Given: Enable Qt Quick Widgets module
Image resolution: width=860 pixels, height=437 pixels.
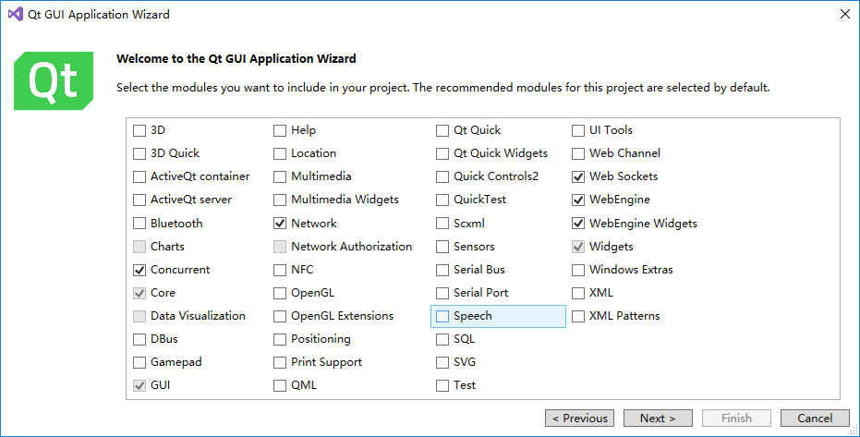Looking at the screenshot, I should pyautogui.click(x=442, y=153).
